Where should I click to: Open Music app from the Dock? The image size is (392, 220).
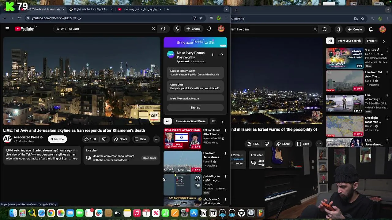tap(137, 213)
